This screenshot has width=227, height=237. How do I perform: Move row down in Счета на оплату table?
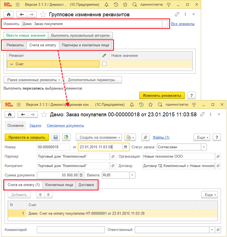[48, 195]
